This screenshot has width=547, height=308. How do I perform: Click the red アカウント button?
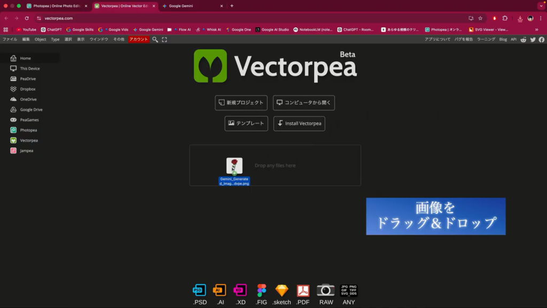(x=138, y=40)
